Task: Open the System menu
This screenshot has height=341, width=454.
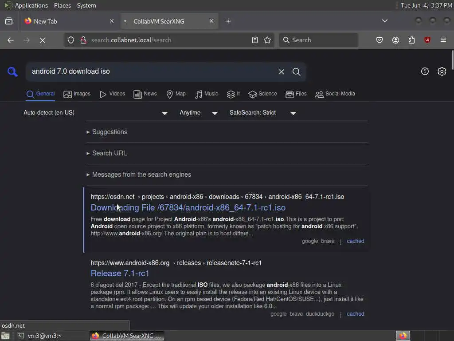Action: 86,5
